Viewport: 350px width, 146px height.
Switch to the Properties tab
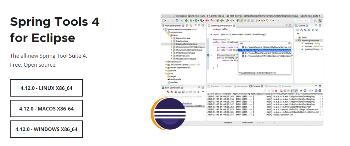point(285,86)
